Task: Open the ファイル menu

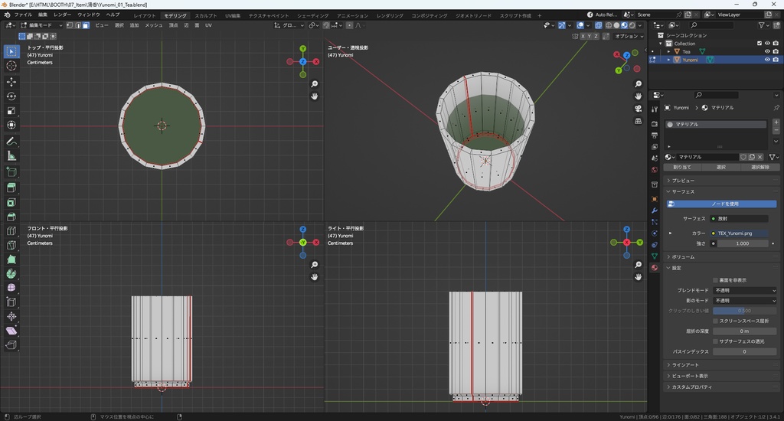Action: coord(23,15)
